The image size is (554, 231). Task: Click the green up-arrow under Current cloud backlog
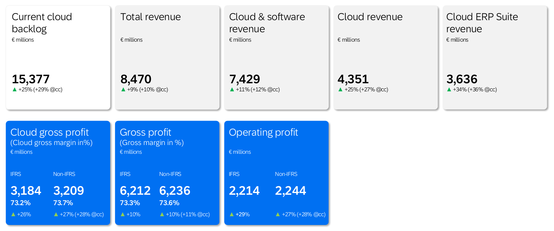point(14,90)
